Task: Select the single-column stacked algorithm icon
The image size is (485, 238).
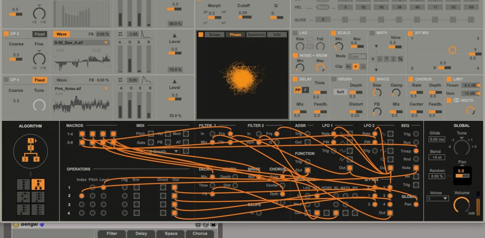Action: tap(23, 185)
